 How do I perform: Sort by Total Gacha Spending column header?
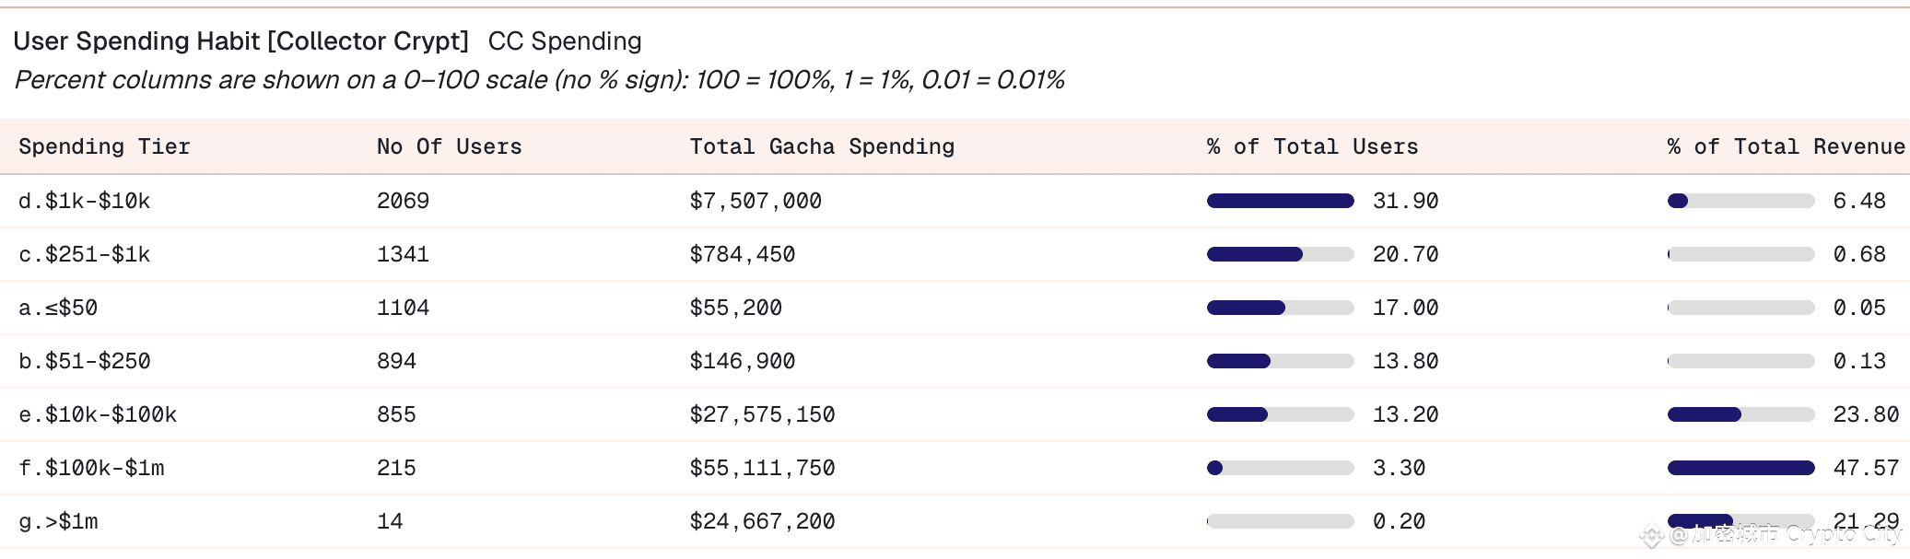click(x=821, y=146)
